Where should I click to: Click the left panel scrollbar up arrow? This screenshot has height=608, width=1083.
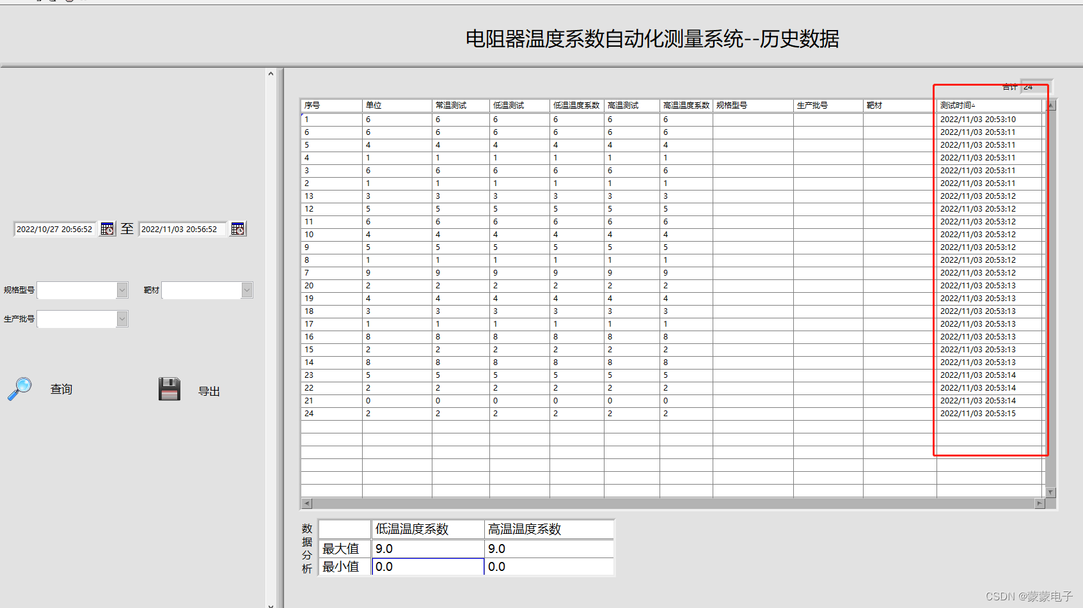click(271, 72)
